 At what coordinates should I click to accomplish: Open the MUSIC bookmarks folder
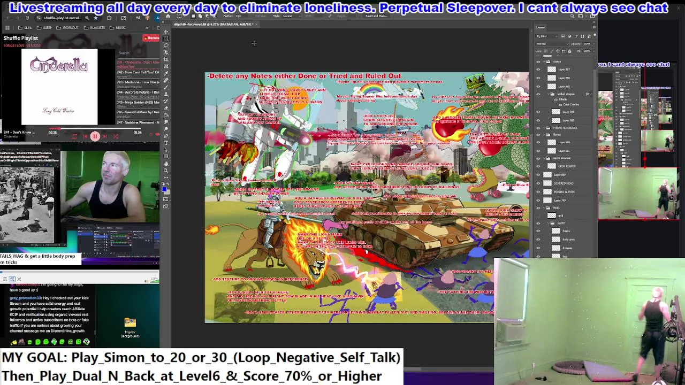pos(118,28)
